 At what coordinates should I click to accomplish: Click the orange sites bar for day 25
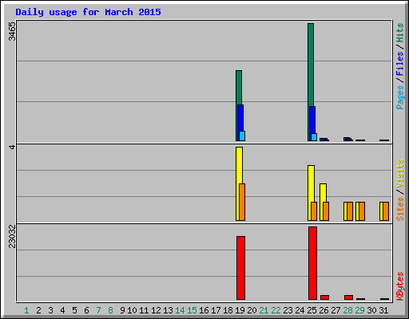(x=314, y=211)
